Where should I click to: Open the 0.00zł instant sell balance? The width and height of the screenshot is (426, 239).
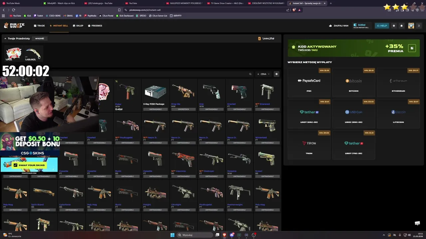[x=361, y=26]
